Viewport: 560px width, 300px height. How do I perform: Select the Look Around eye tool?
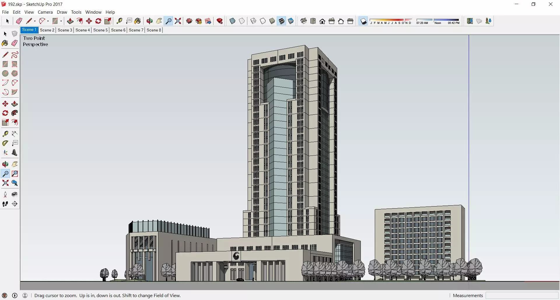(x=15, y=195)
